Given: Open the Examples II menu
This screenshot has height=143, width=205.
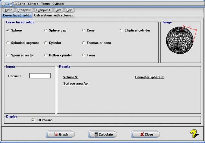Looking at the screenshot, I should 43,10.
